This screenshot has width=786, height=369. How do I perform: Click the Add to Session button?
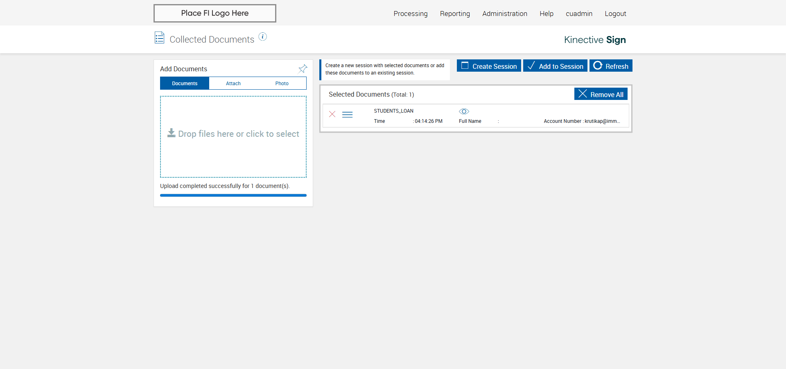click(555, 66)
